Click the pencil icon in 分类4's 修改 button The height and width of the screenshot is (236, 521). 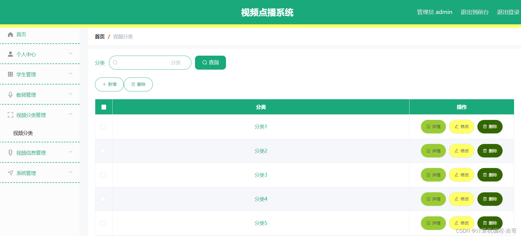(456, 199)
